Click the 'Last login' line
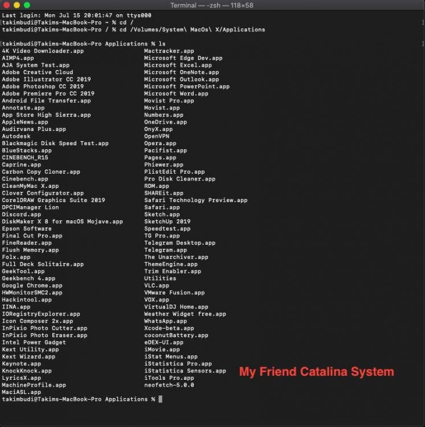425x427 pixels. [76, 15]
